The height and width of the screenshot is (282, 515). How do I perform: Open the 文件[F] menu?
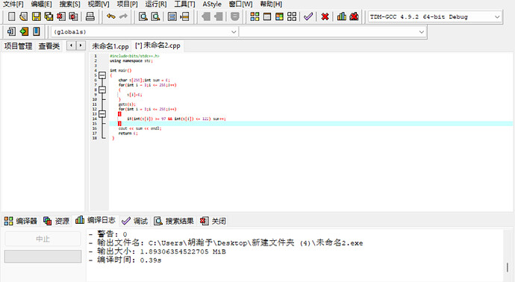(x=13, y=4)
